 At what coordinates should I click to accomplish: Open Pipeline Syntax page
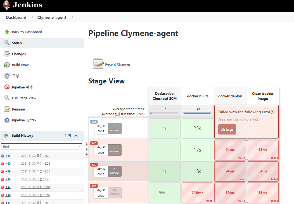click(24, 120)
